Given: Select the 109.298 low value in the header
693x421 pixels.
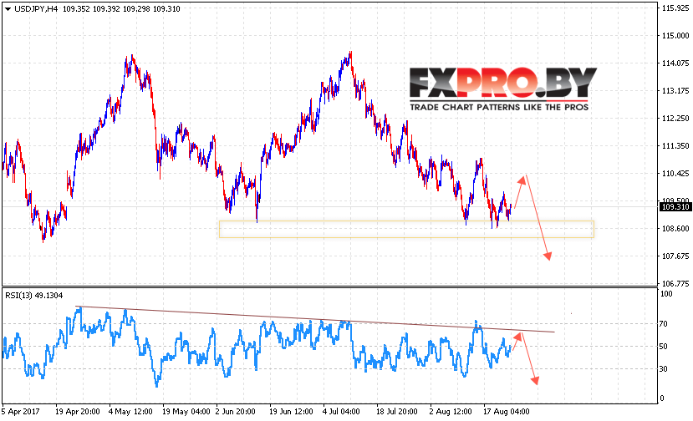Looking at the screenshot, I should (x=136, y=9).
